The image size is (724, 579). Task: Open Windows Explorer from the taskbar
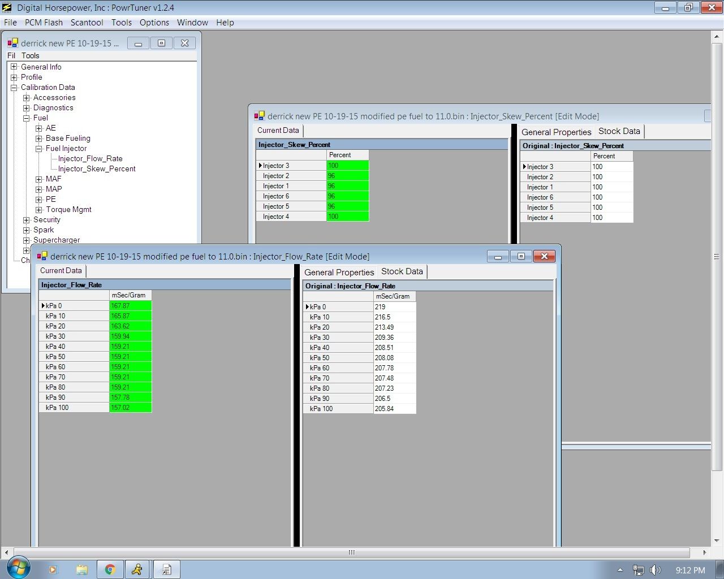[x=82, y=569]
